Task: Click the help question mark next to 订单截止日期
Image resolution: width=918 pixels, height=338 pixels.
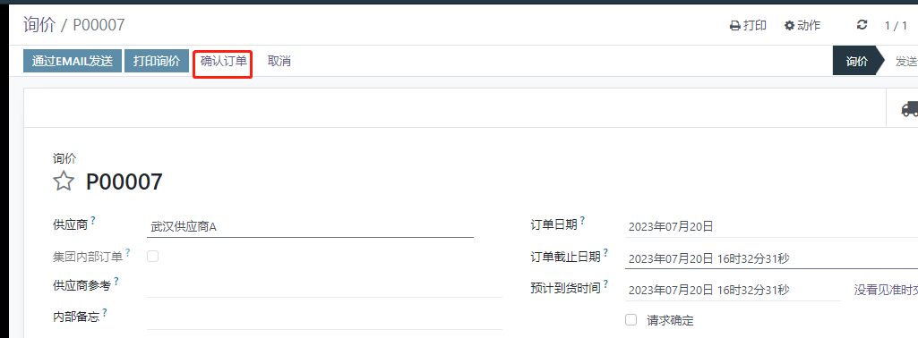Action: pos(606,253)
